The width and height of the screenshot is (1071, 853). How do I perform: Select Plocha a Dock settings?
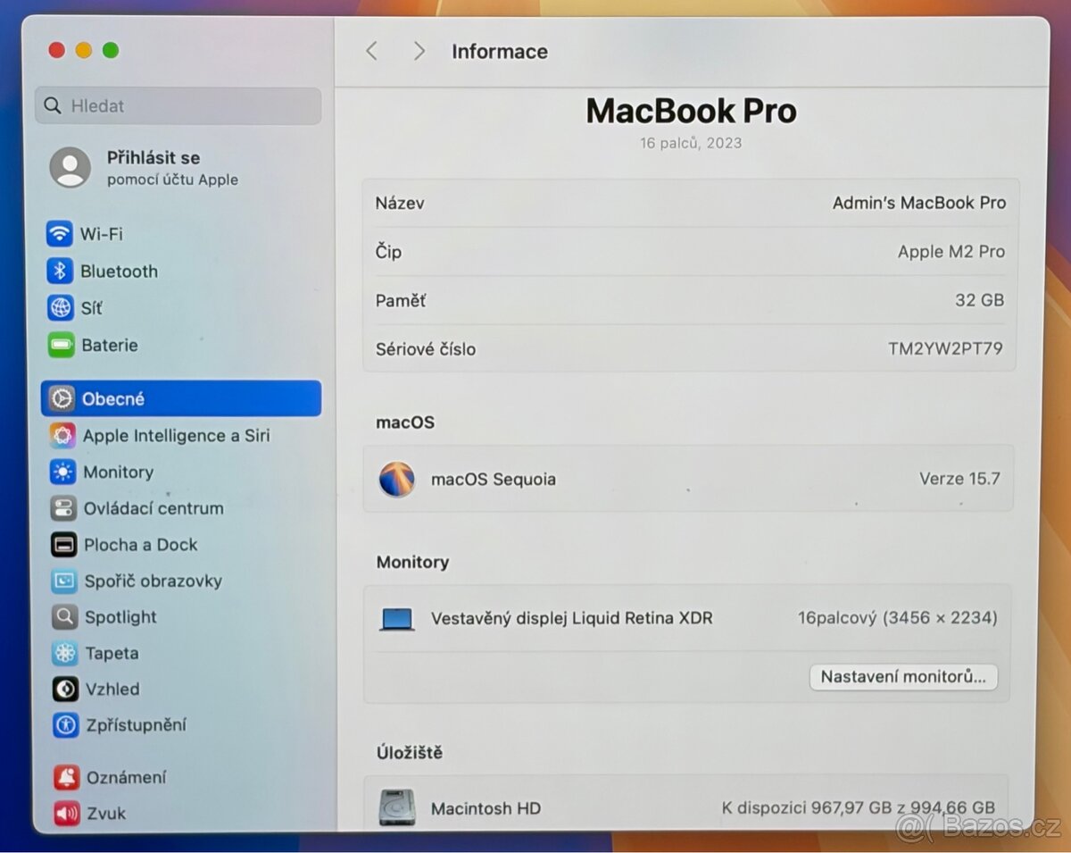(x=138, y=544)
